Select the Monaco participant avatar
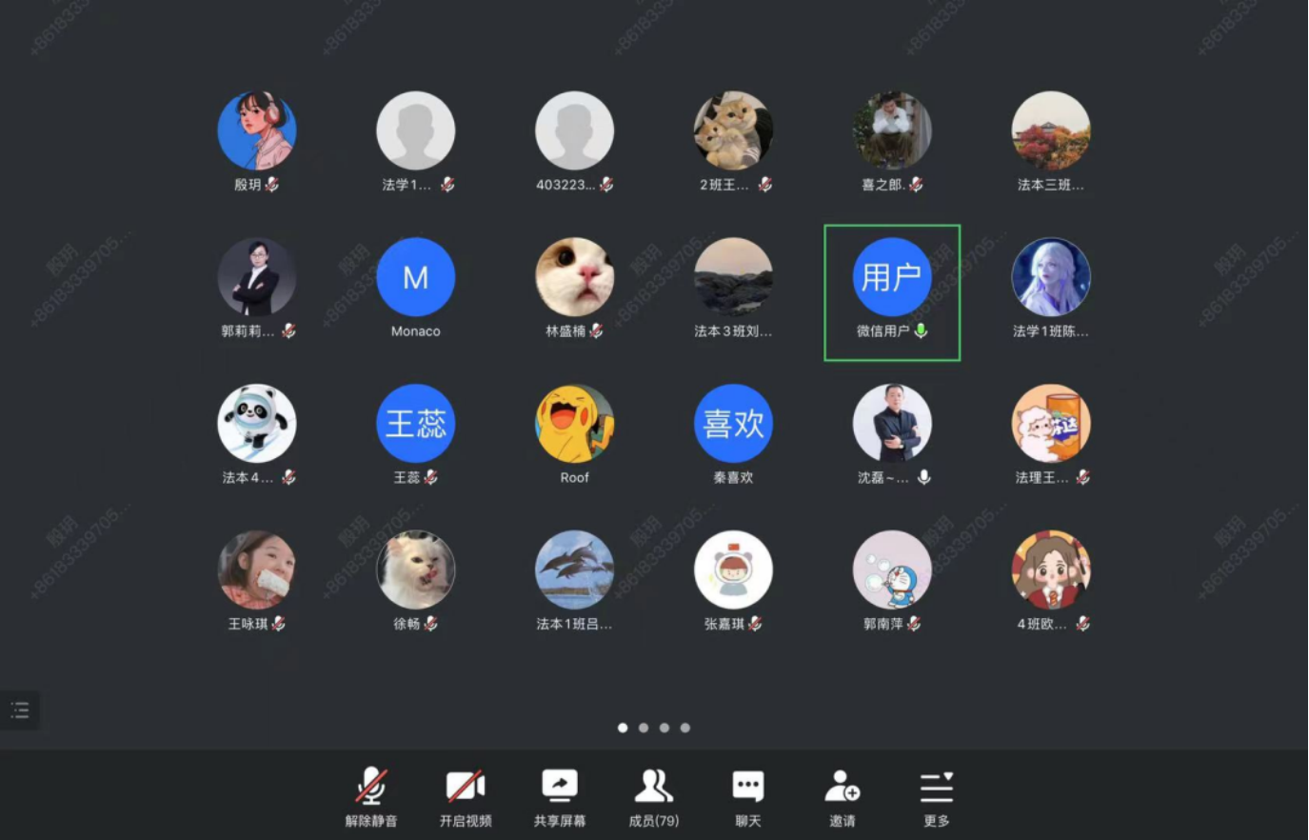Viewport: 1309px width, 840px height. (415, 277)
